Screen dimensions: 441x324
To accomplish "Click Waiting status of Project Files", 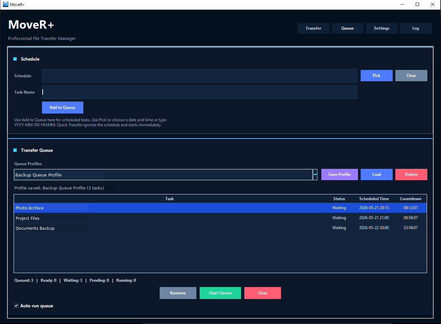I will pyautogui.click(x=339, y=218).
